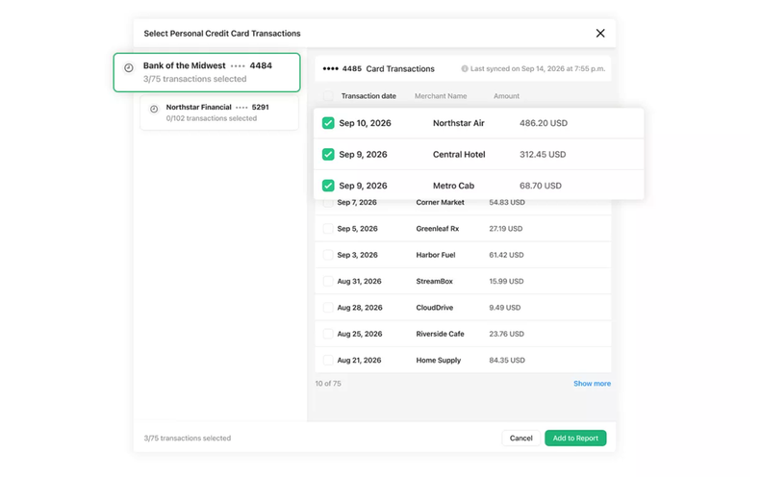Click the Aug 31, 2026 date

(x=359, y=281)
